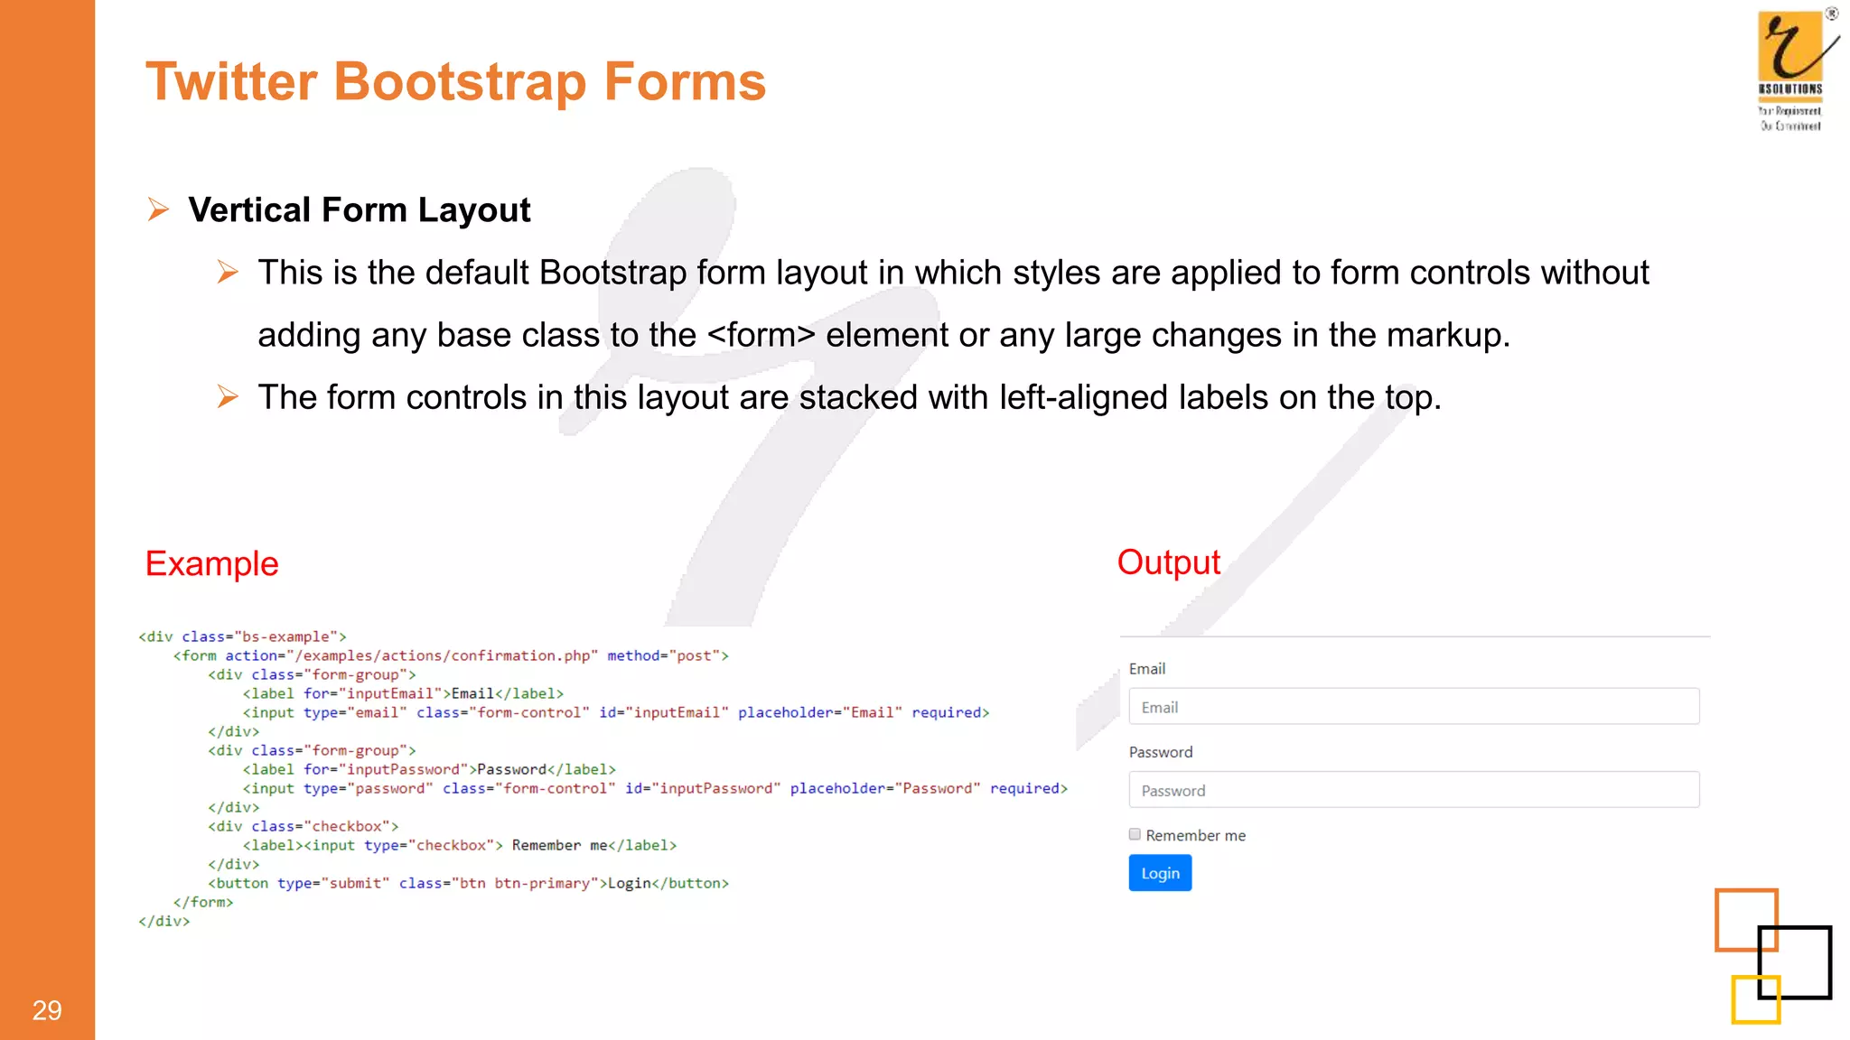
Task: Check the Remember me checkbox
Action: coord(1135,835)
